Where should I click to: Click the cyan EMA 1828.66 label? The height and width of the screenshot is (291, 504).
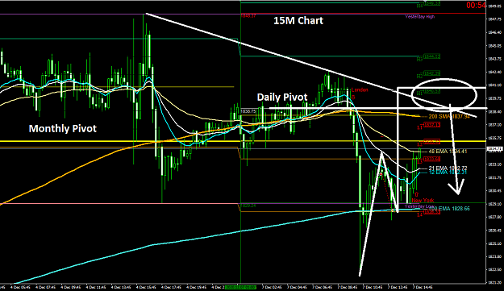point(449,209)
